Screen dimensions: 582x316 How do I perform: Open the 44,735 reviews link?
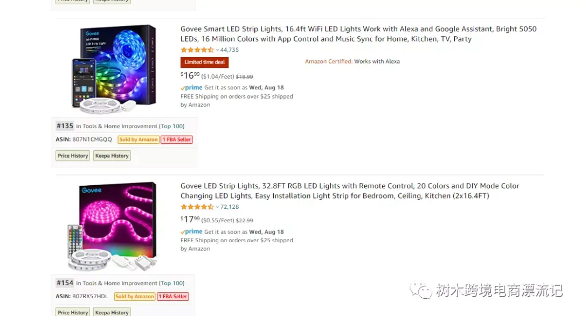coord(230,50)
